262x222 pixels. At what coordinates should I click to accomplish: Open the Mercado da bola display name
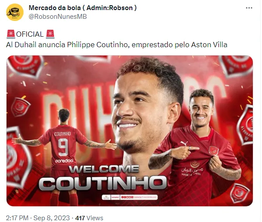(x=83, y=8)
